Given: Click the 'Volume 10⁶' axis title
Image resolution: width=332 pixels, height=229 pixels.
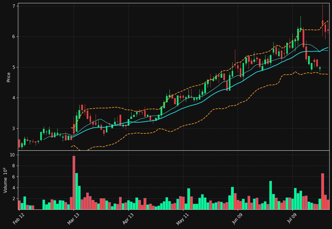Looking at the screenshot, I should pyautogui.click(x=5, y=180).
